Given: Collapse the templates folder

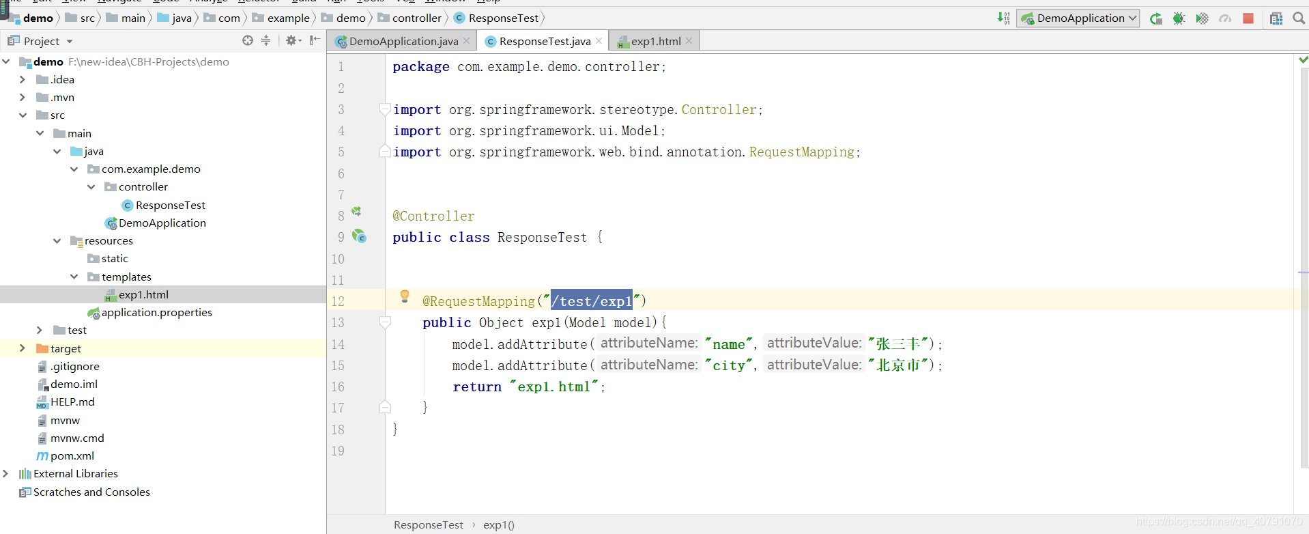Looking at the screenshot, I should 74,277.
